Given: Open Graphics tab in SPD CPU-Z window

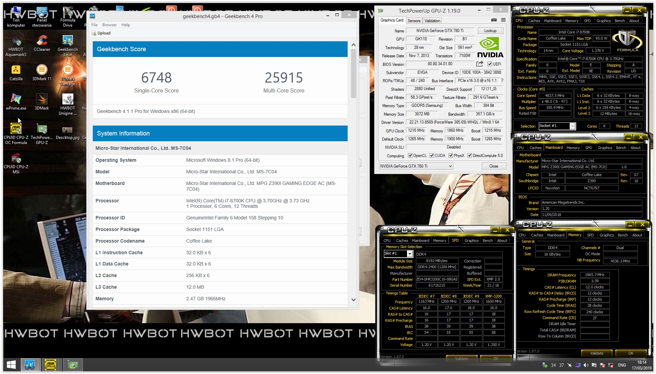Looking at the screenshot, I should (472, 241).
